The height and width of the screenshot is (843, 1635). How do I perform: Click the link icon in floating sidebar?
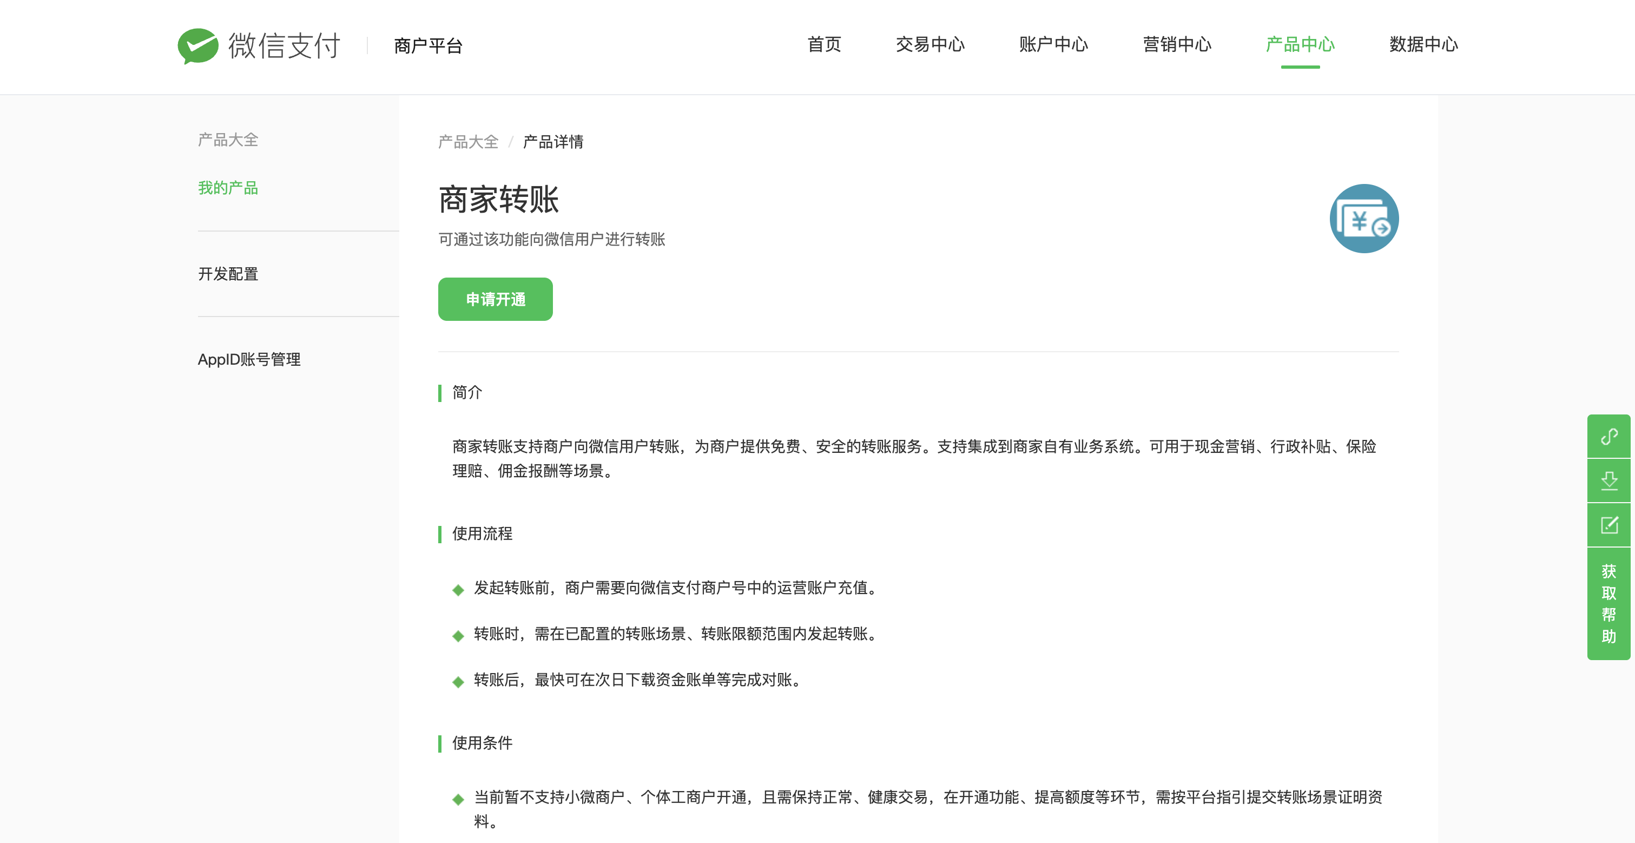tap(1608, 437)
